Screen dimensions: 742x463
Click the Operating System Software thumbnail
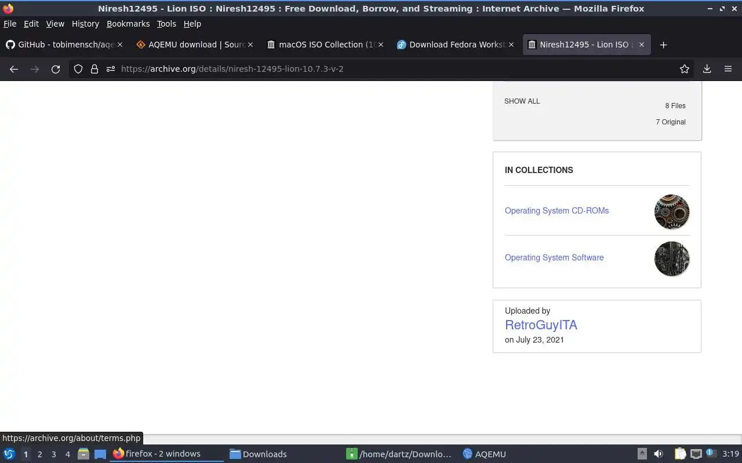pyautogui.click(x=672, y=259)
